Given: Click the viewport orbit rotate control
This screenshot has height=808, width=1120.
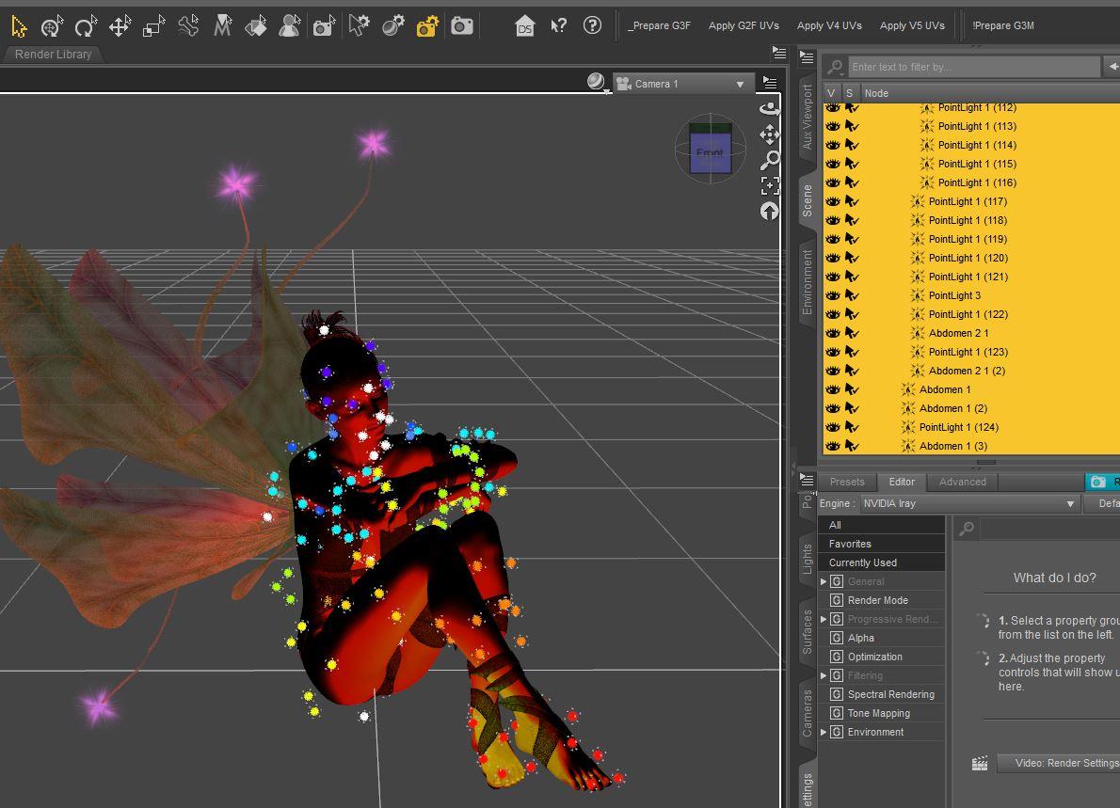Looking at the screenshot, I should (770, 108).
